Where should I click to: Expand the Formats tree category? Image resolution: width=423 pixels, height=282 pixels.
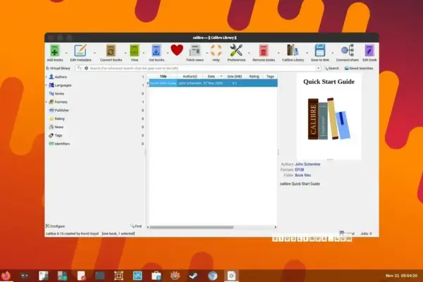point(46,102)
